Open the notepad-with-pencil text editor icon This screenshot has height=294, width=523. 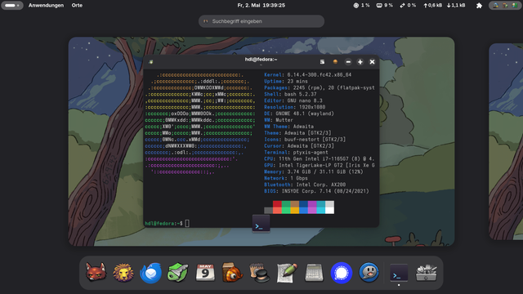point(287,273)
